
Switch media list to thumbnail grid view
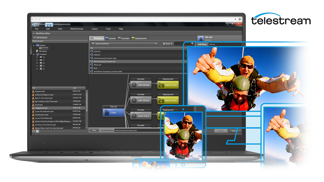click(34, 131)
